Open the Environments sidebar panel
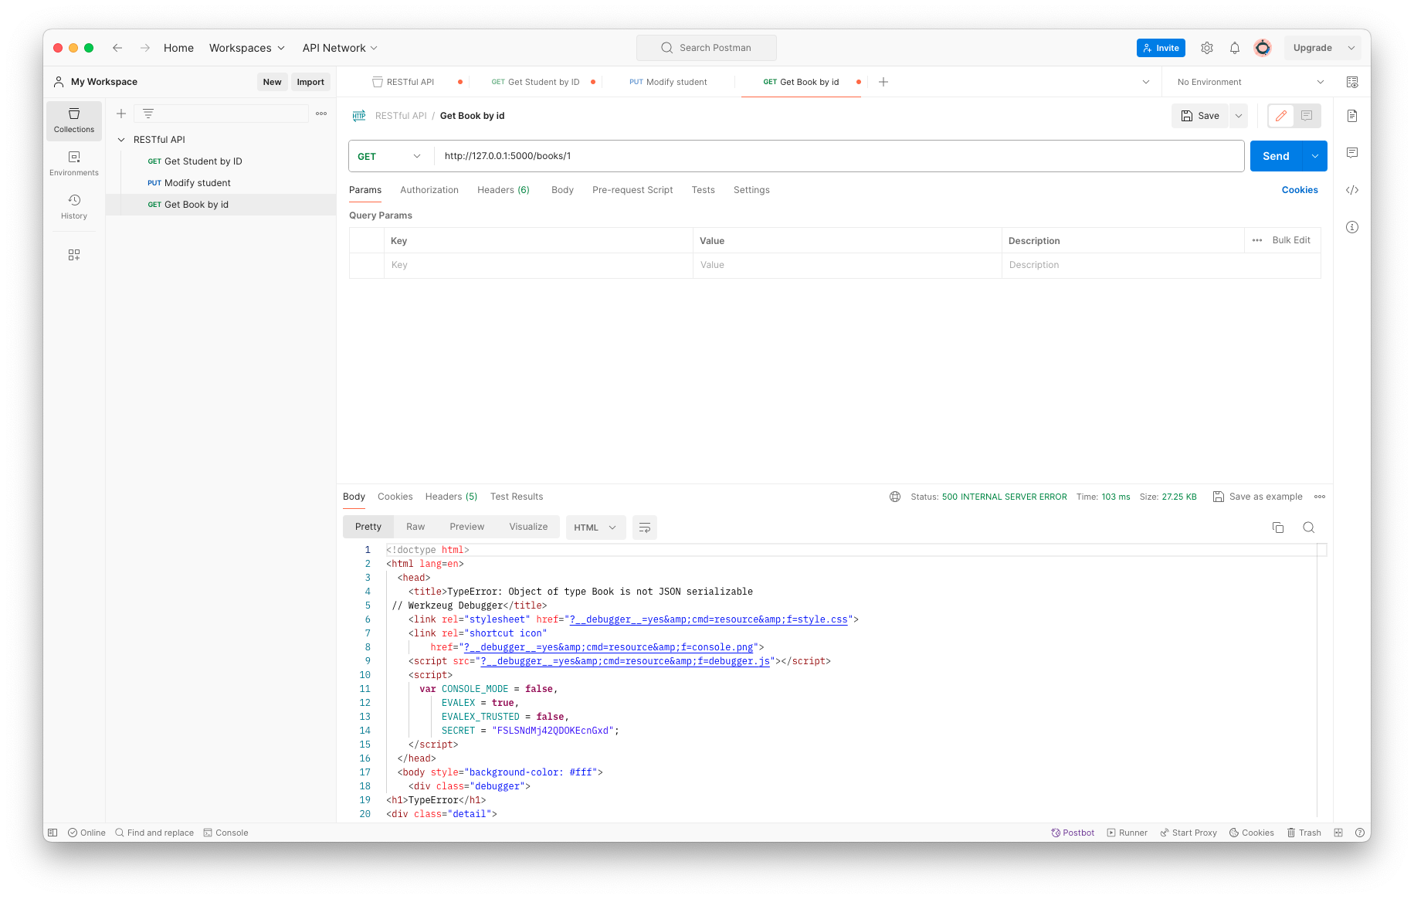The height and width of the screenshot is (899, 1414). [x=74, y=164]
